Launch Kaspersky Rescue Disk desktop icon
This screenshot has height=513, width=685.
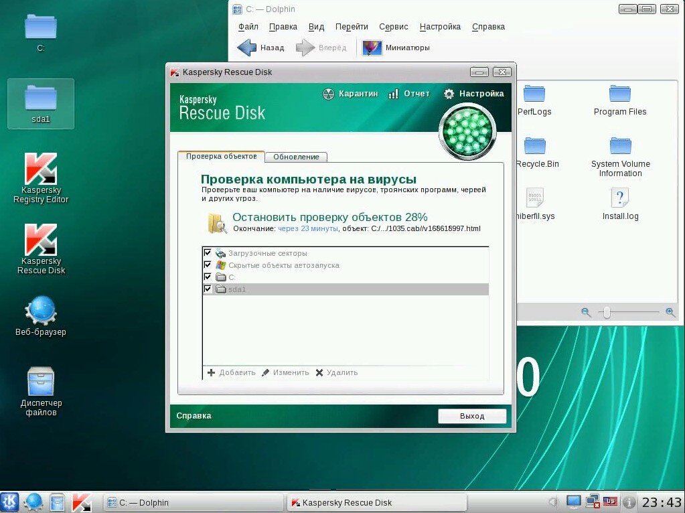pos(41,249)
